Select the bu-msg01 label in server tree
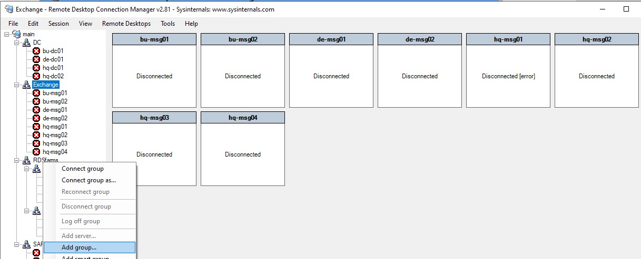This screenshot has height=259, width=641. click(x=55, y=93)
